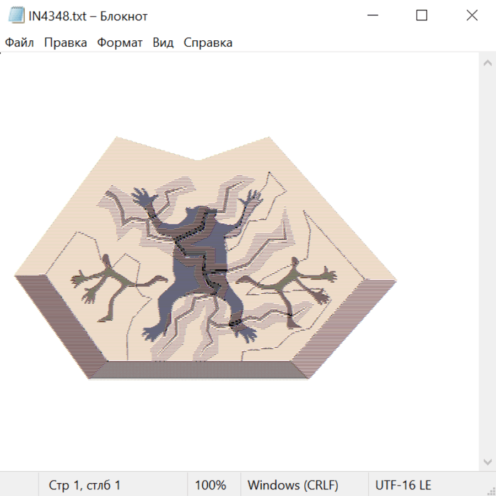Click the 100% zoom indicator in the status bar
496x496 pixels.
pyautogui.click(x=211, y=486)
